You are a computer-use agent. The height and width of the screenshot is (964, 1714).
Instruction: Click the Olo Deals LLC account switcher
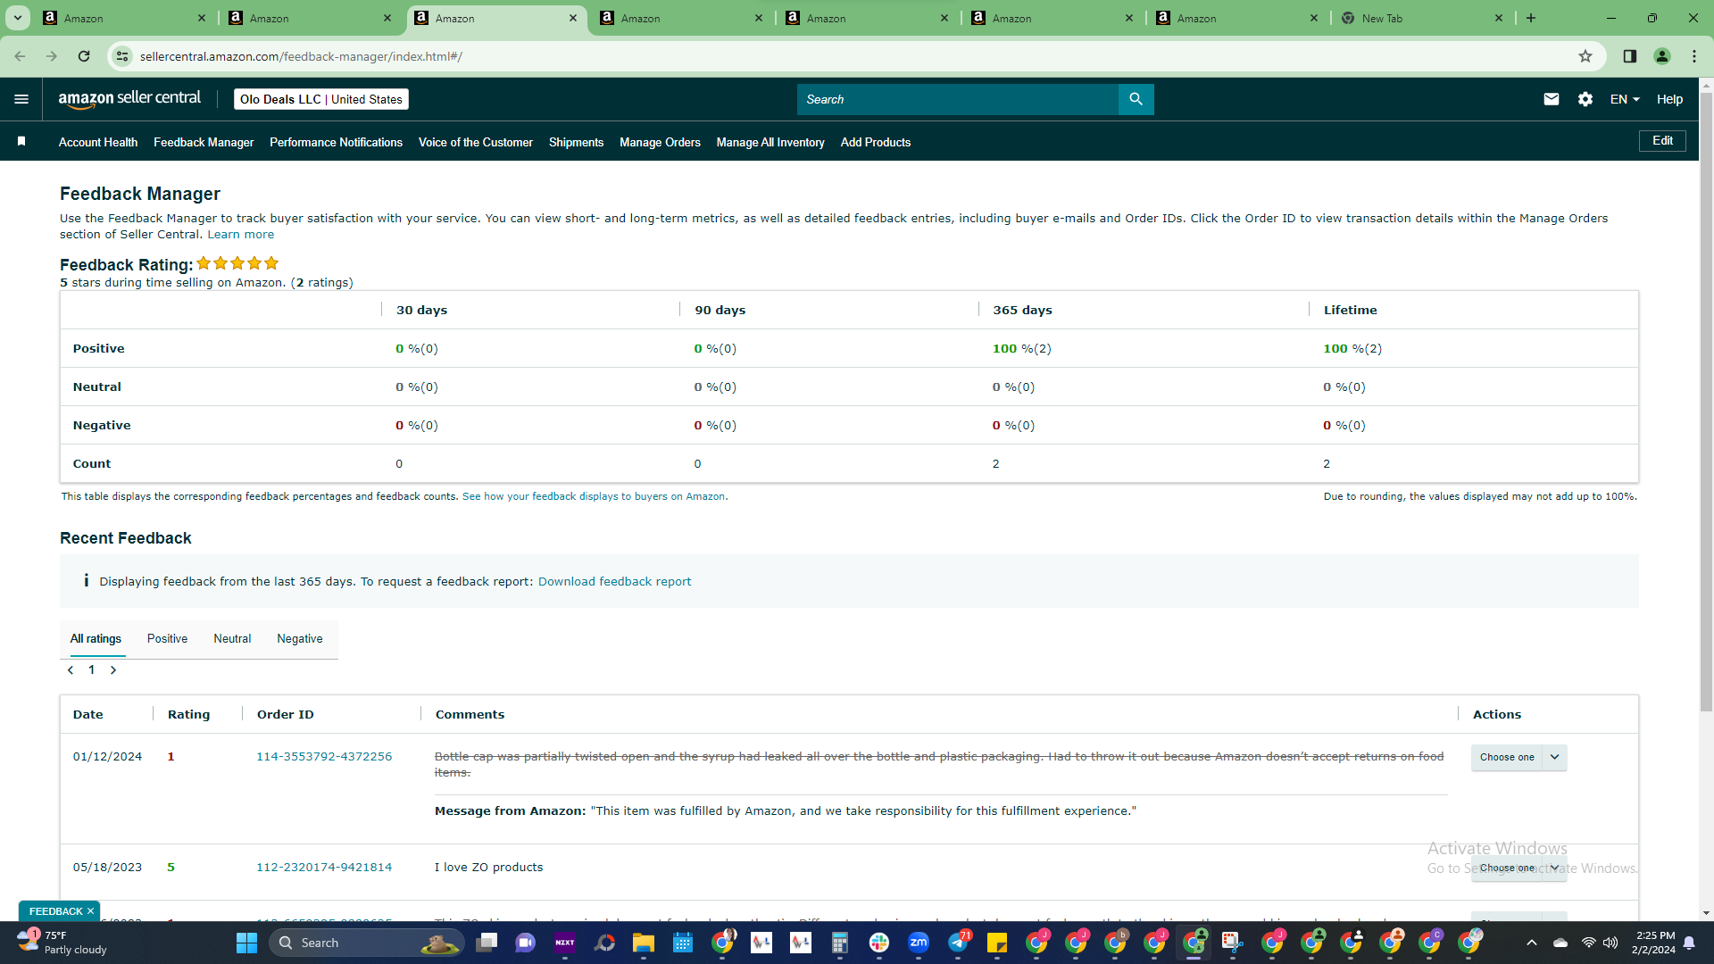pos(321,99)
